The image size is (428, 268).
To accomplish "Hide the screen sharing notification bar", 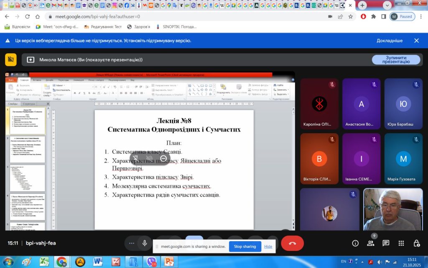I will (x=268, y=247).
